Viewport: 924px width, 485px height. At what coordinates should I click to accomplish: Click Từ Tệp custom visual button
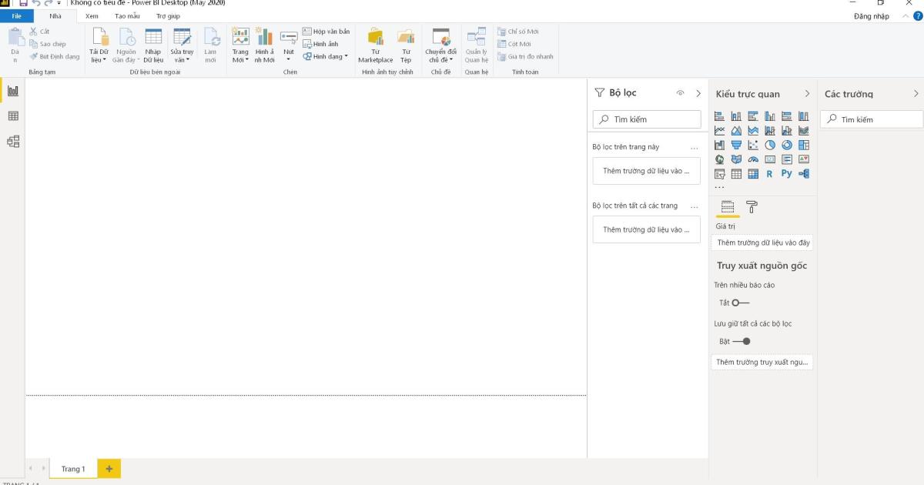406,47
